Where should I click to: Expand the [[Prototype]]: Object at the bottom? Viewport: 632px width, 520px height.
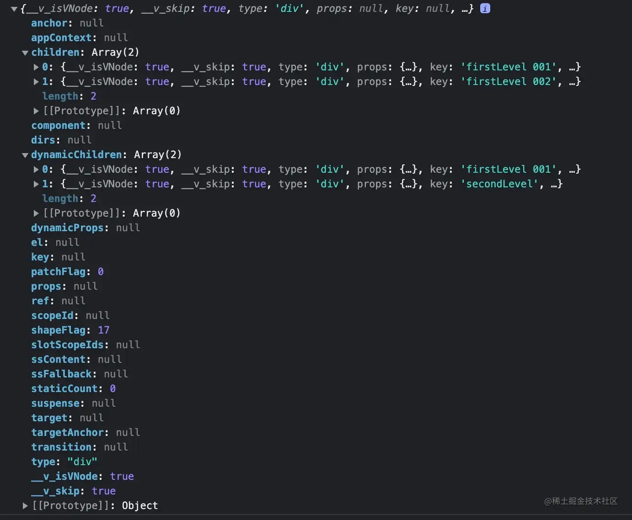pyautogui.click(x=25, y=505)
